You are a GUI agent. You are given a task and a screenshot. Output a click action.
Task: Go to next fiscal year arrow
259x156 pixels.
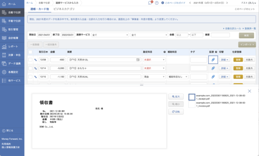(227, 3)
